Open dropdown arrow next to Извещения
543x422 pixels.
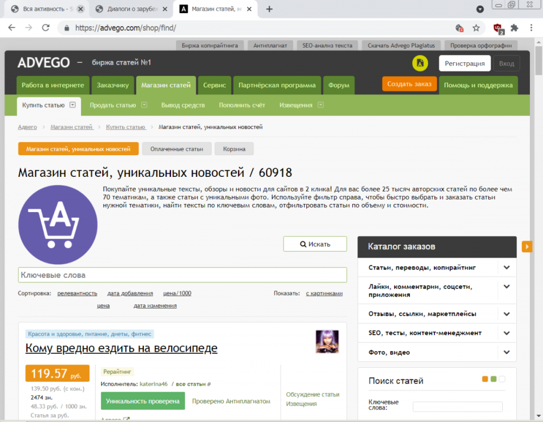pos(320,105)
